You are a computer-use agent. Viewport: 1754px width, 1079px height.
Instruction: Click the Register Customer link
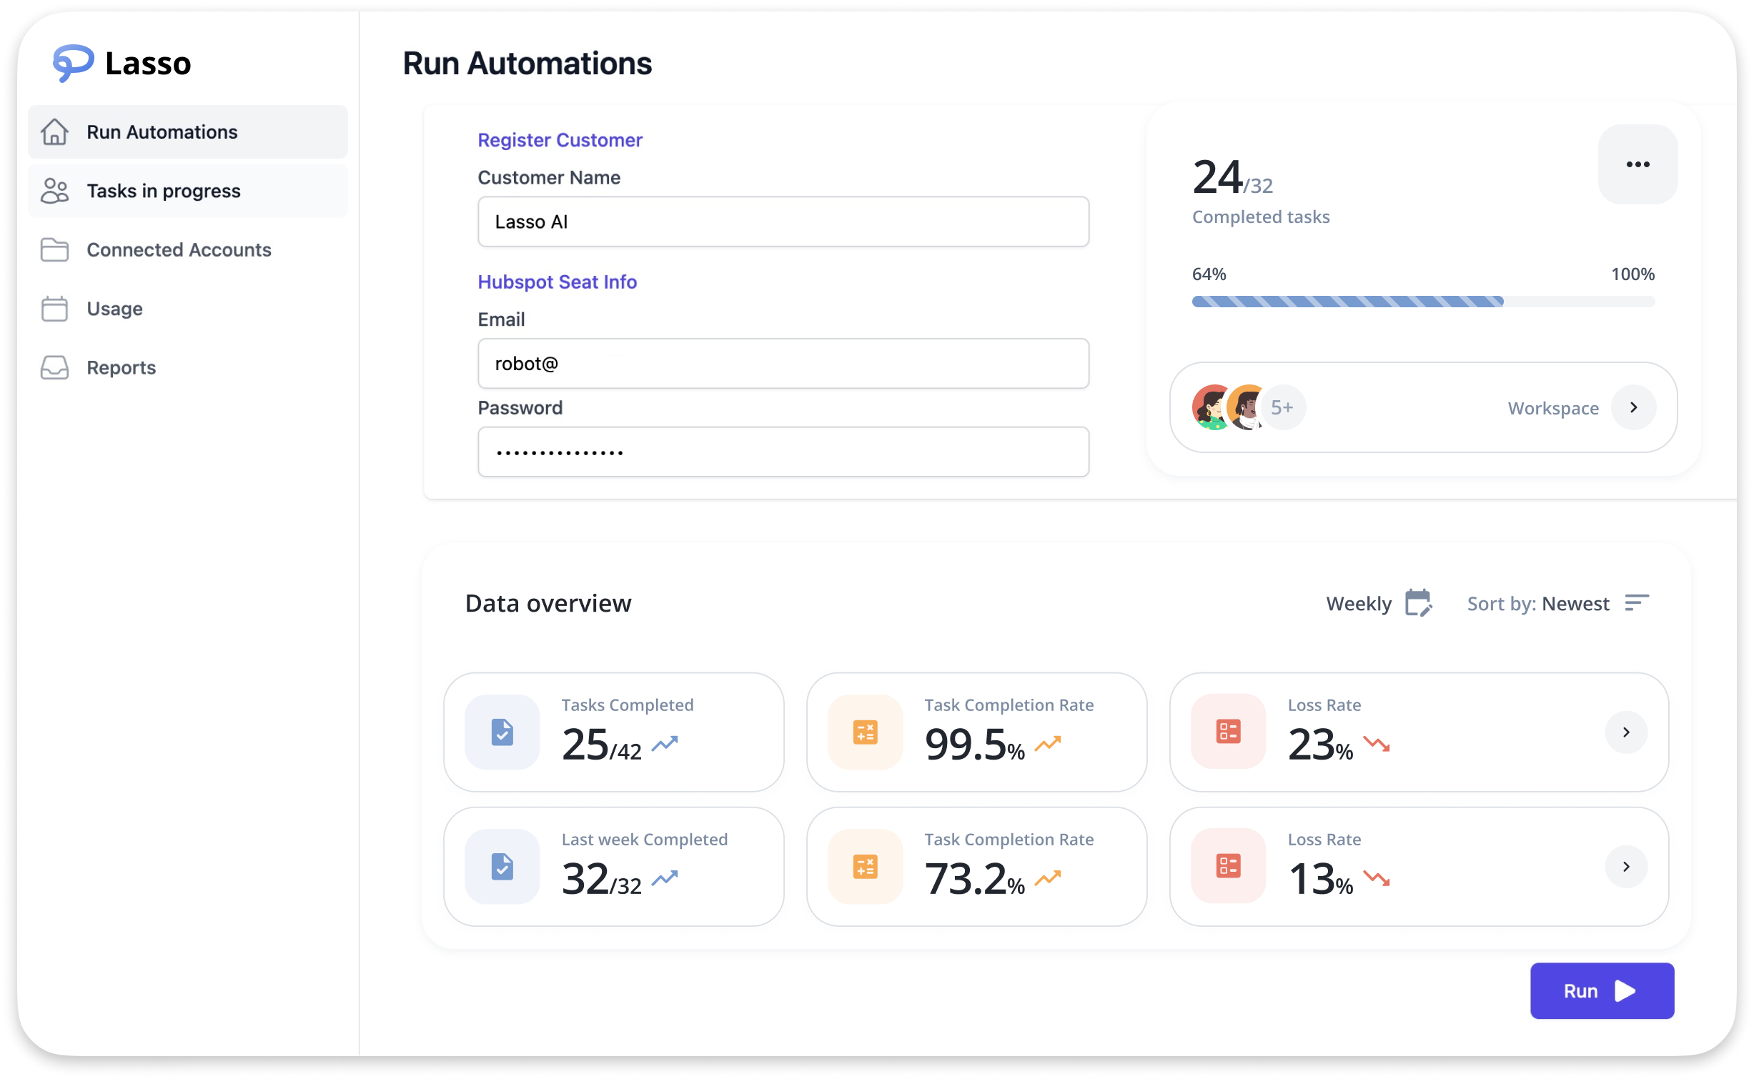pos(560,140)
